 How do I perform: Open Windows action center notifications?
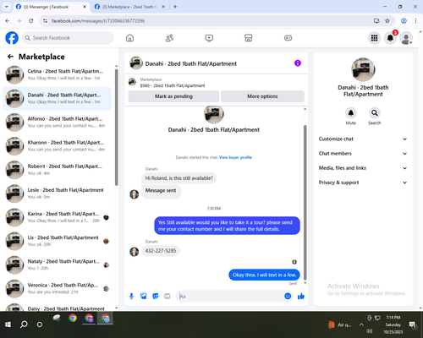click(413, 324)
